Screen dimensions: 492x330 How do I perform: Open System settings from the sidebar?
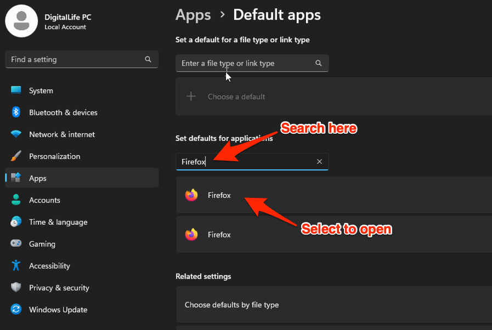(x=15, y=90)
